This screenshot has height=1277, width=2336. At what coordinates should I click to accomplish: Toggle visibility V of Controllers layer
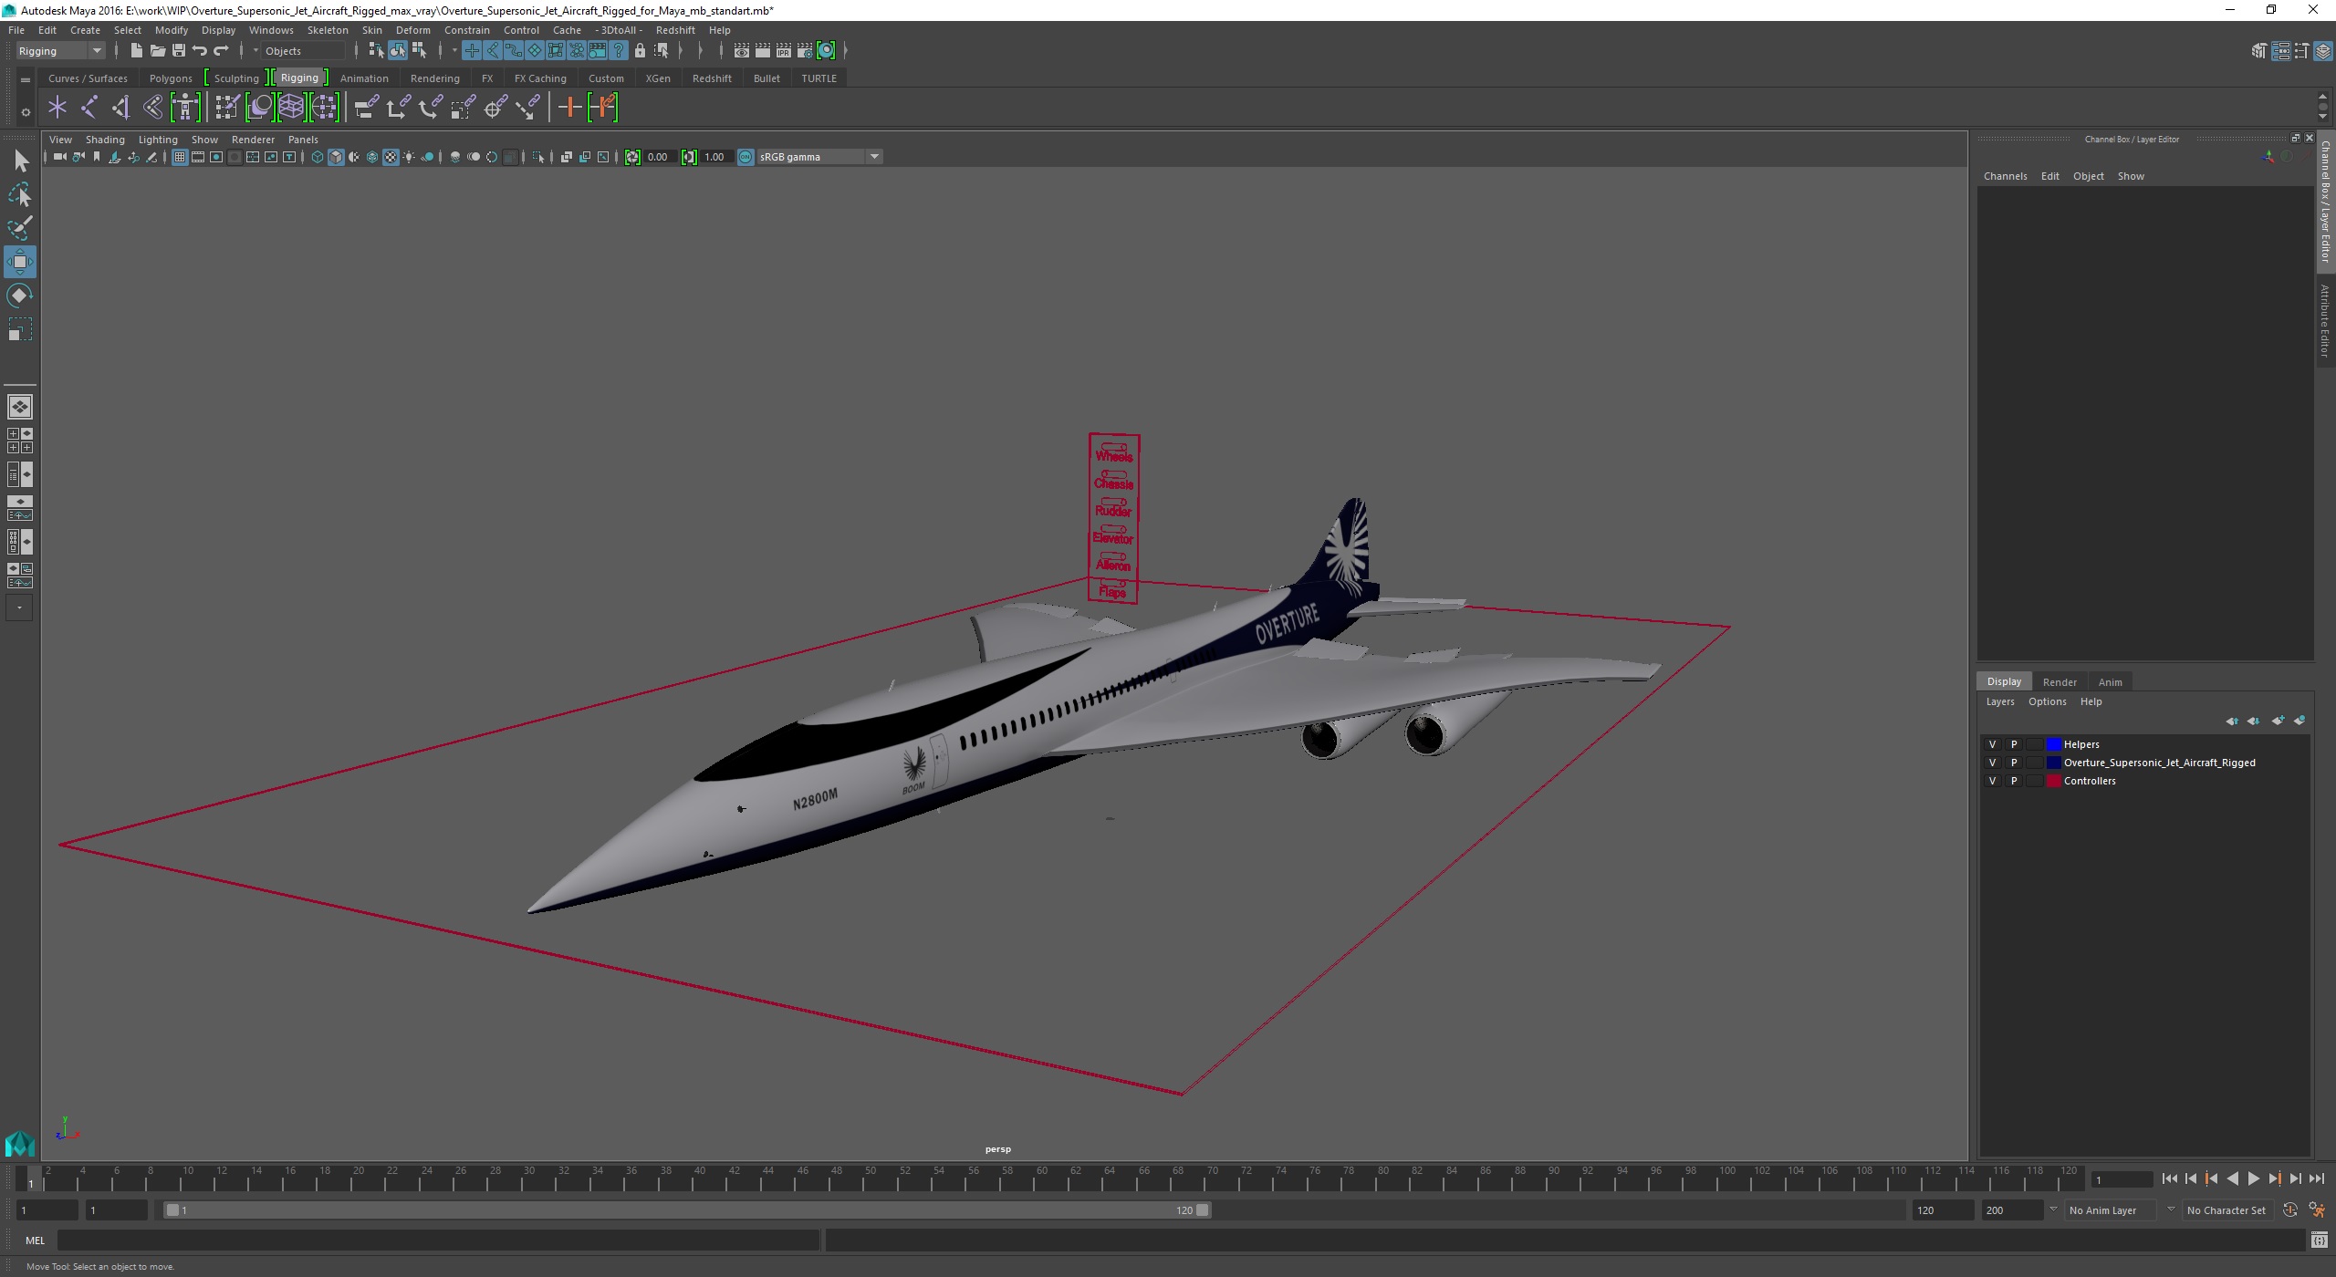pos(1992,781)
